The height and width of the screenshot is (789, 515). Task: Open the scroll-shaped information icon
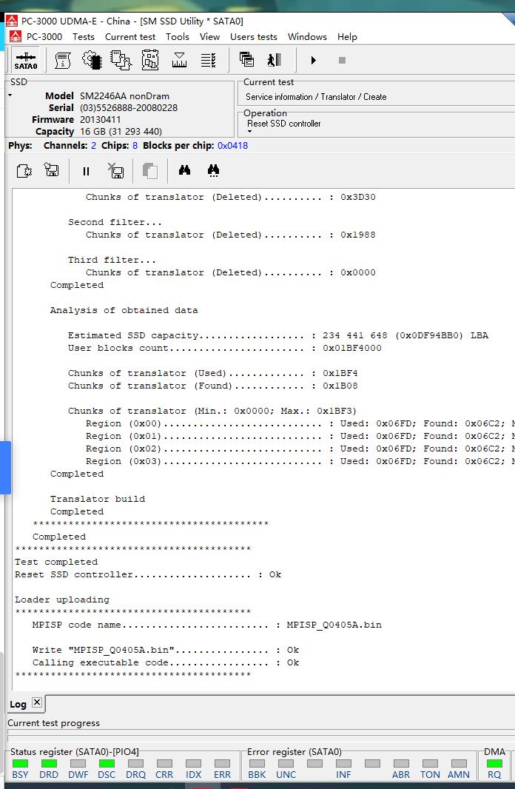point(62,61)
